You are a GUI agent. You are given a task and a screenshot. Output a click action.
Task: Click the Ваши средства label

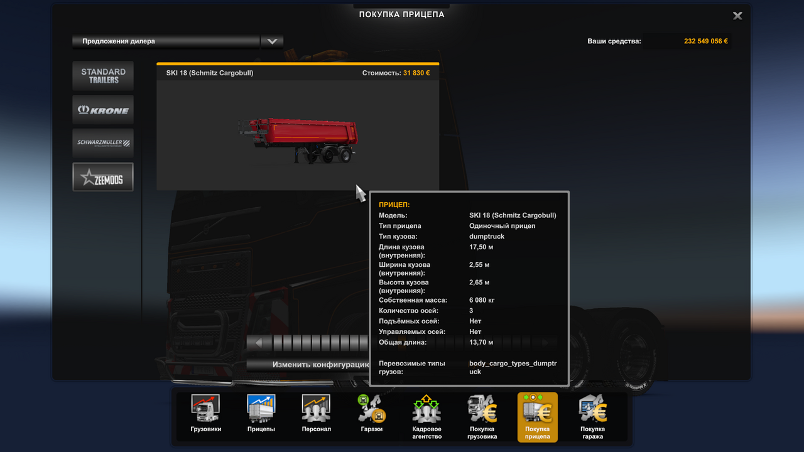coord(614,41)
